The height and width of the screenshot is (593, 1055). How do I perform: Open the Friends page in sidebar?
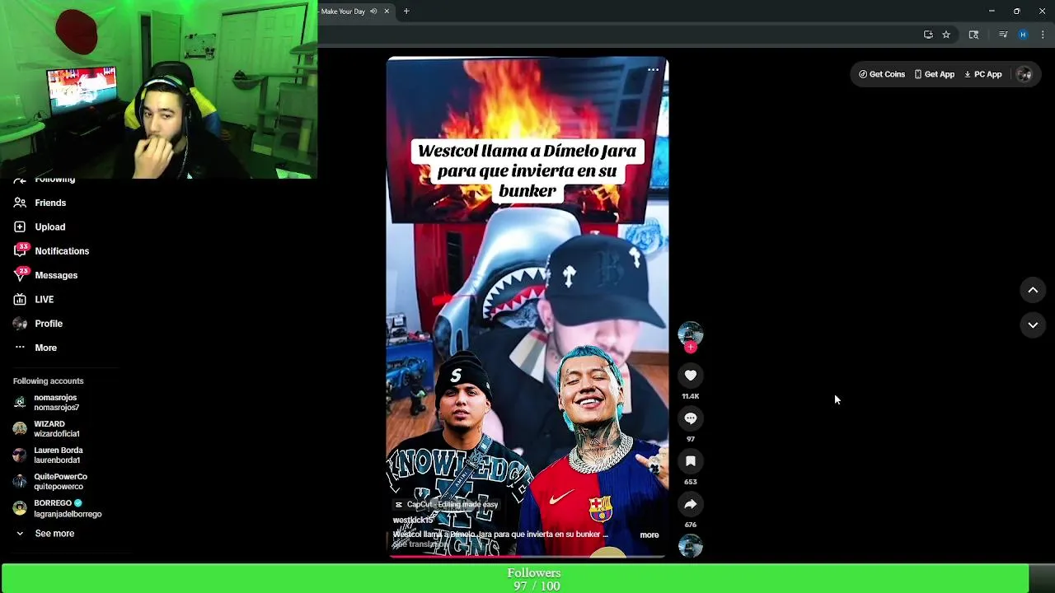point(49,203)
